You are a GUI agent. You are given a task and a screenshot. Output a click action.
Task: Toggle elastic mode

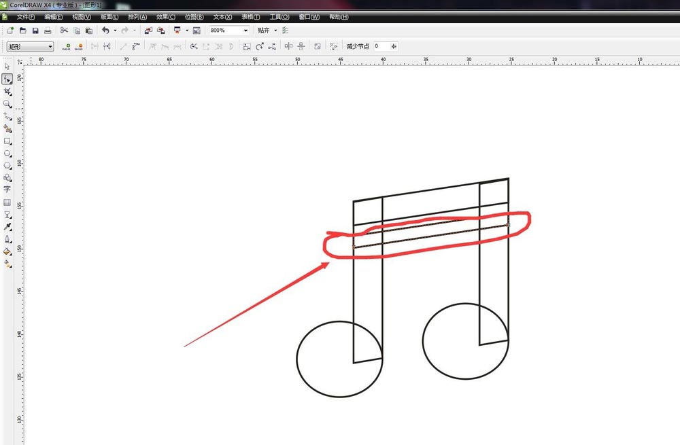(318, 46)
